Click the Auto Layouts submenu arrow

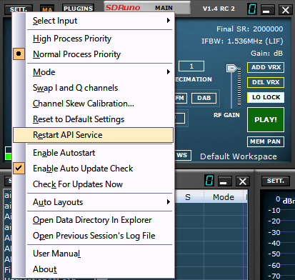pyautogui.click(x=169, y=202)
